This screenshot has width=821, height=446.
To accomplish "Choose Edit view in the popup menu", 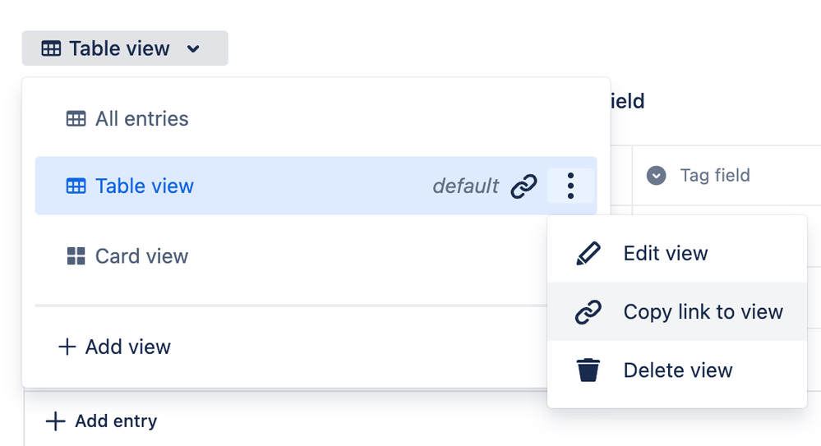I will [x=665, y=253].
